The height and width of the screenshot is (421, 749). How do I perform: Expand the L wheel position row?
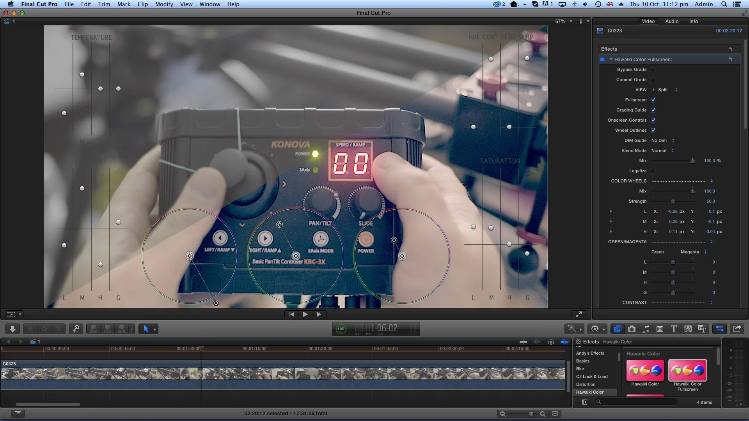coord(611,211)
